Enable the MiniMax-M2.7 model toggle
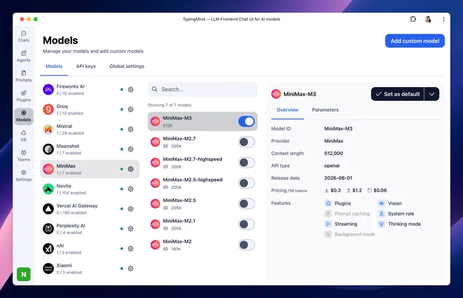 point(246,142)
